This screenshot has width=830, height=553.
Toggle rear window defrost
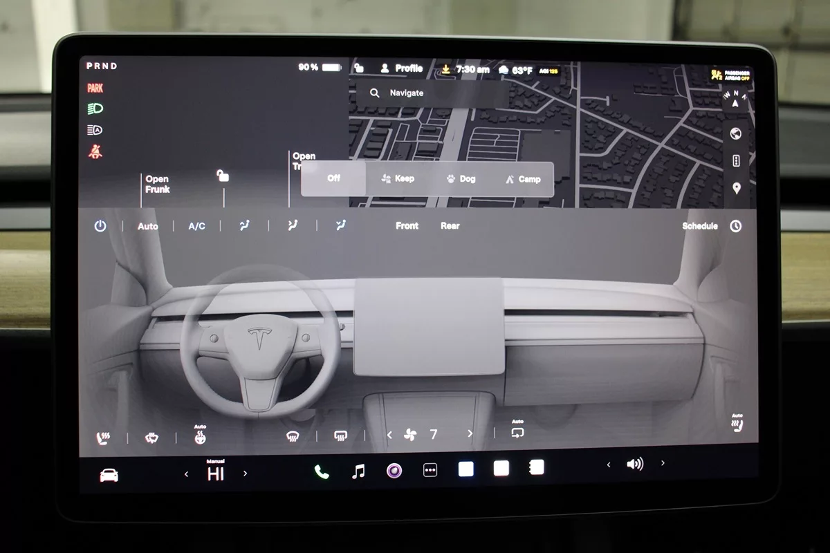[340, 435]
